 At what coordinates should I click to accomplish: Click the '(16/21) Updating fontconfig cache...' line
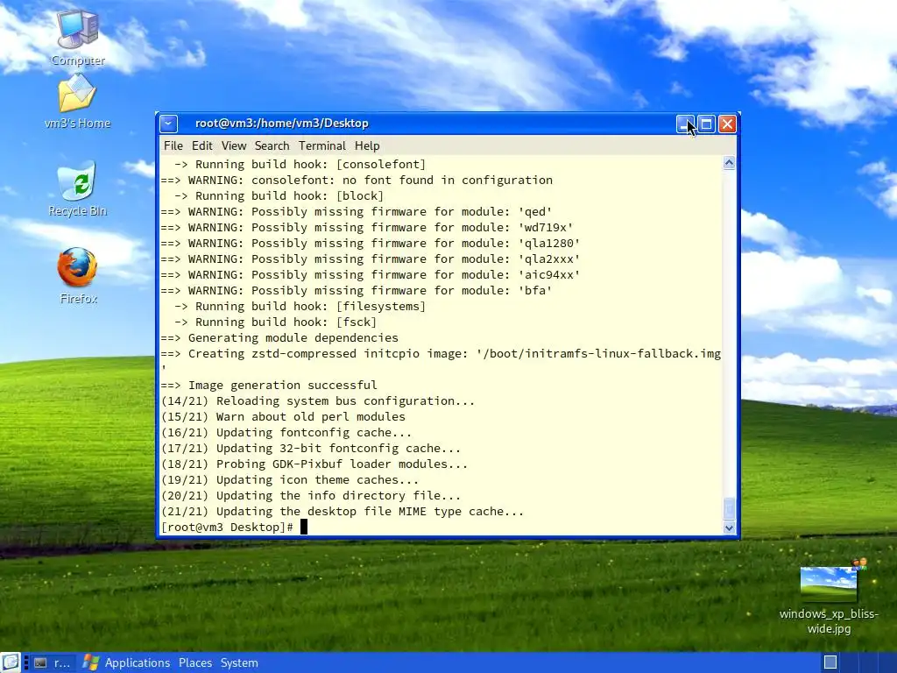click(286, 433)
